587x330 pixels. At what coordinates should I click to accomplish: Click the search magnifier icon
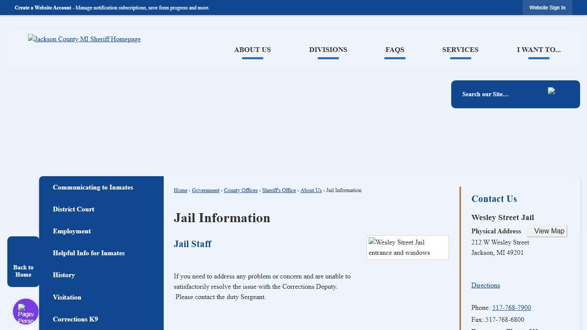pyautogui.click(x=551, y=91)
